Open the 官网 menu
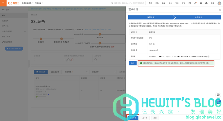 (184, 3)
